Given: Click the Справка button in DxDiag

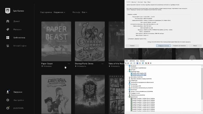Looking at the screenshot, I should [132, 46].
